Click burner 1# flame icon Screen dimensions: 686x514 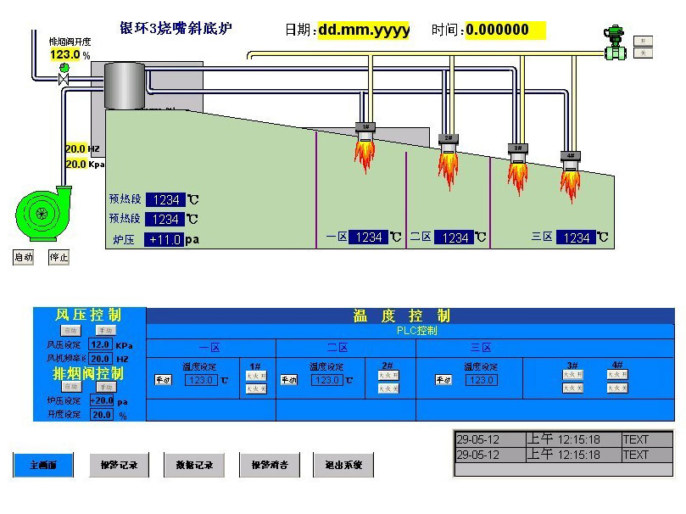(x=365, y=150)
